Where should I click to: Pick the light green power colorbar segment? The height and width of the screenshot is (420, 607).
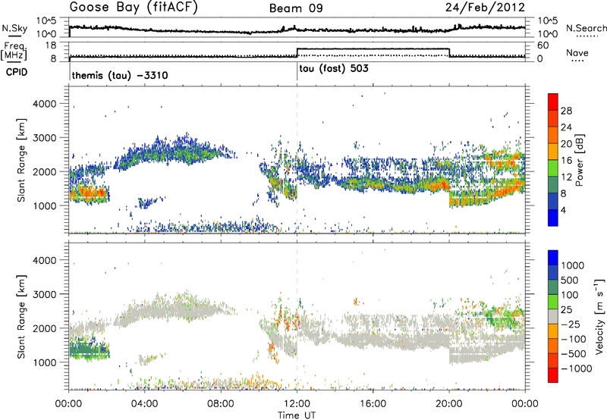click(x=553, y=168)
